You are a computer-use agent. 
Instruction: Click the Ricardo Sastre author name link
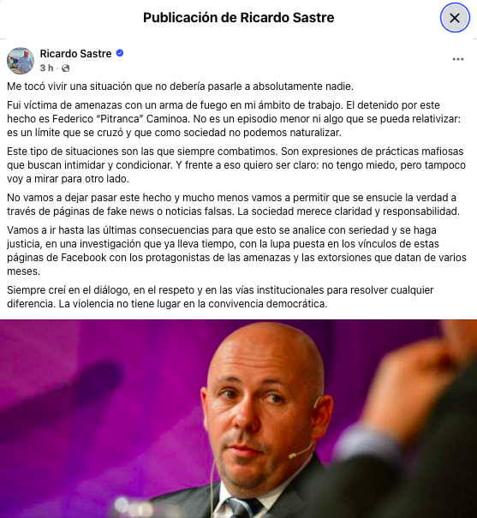click(x=75, y=54)
